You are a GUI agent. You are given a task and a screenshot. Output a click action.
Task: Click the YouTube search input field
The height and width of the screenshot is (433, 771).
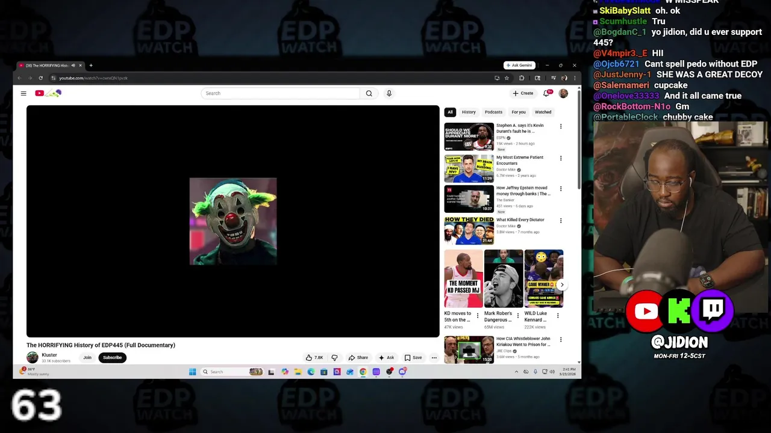[281, 93]
